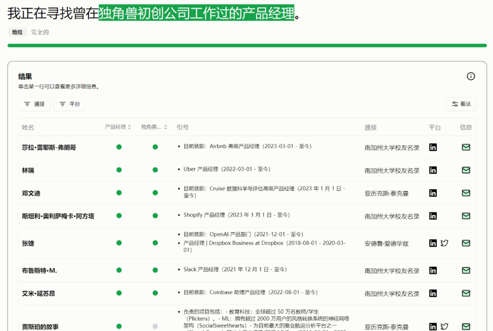Open the 看法 view settings button

461,104
